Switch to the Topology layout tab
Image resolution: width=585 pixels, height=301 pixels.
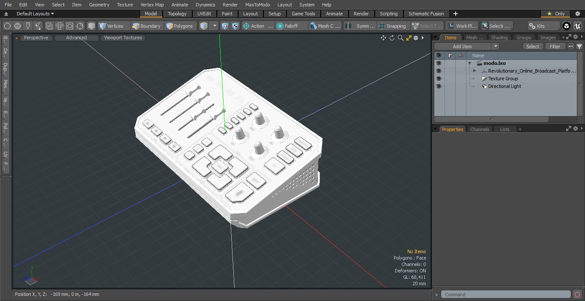coord(177,14)
